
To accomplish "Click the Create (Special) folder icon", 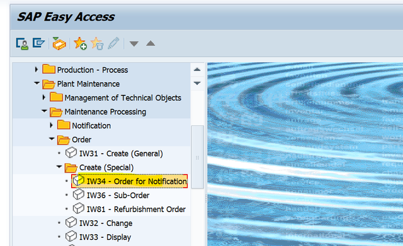I will [71, 168].
